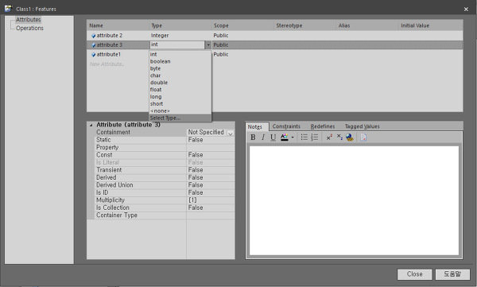Open the Containment dropdown
477x287 pixels.
231,133
